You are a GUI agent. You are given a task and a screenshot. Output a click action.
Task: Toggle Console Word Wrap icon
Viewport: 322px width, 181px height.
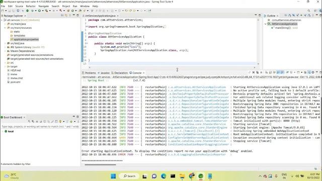click(x=274, y=72)
